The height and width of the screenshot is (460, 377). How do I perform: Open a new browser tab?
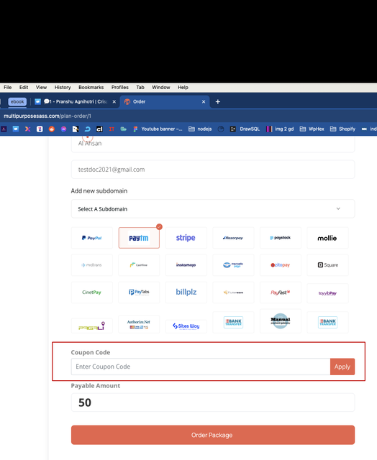[218, 102]
